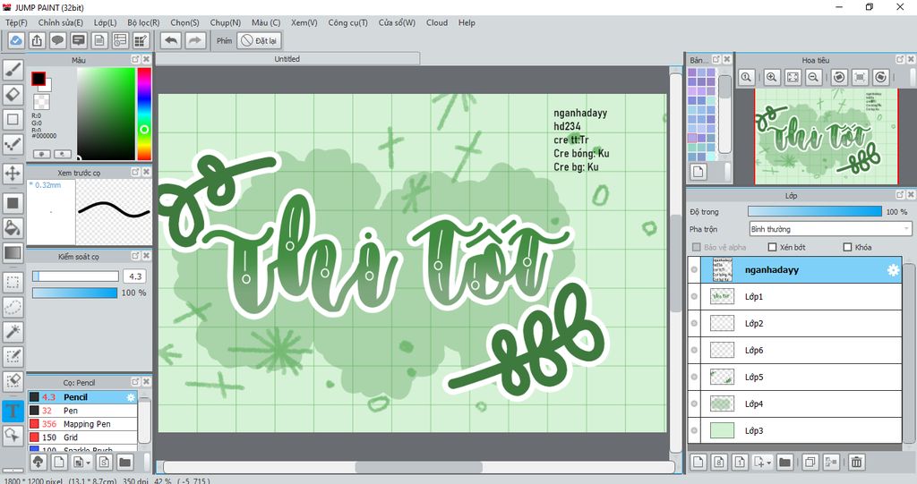Select the rectangular Select tool
This screenshot has width=917, height=484.
(13, 282)
